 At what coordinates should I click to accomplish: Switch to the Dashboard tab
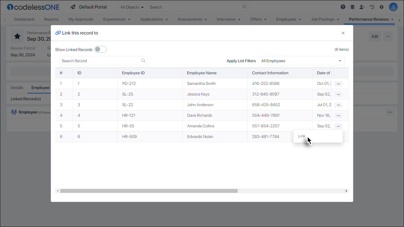point(24,19)
